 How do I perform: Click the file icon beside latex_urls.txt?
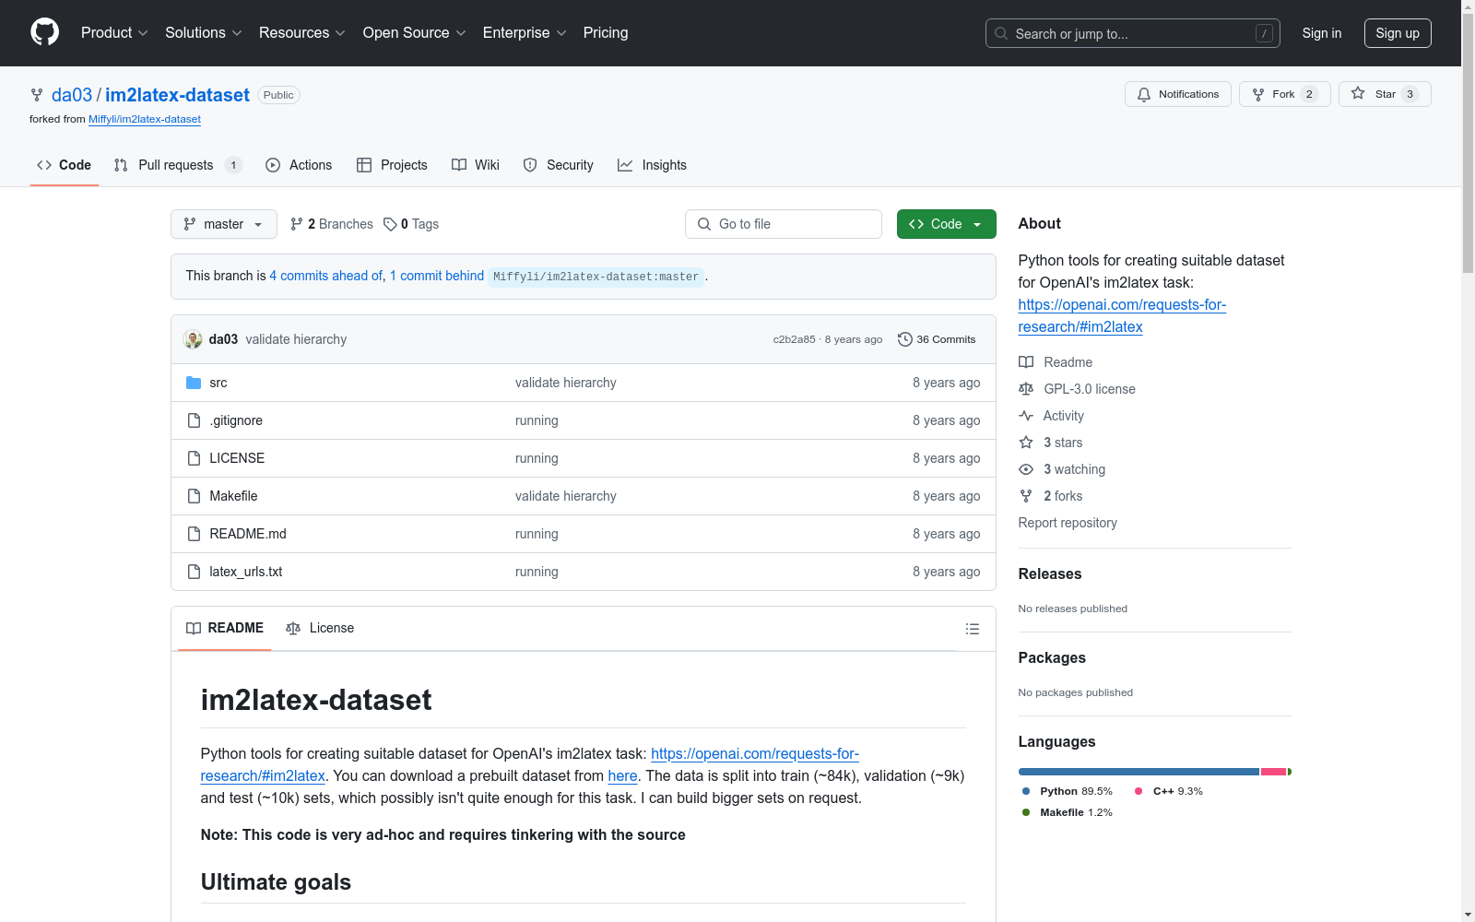click(x=194, y=572)
